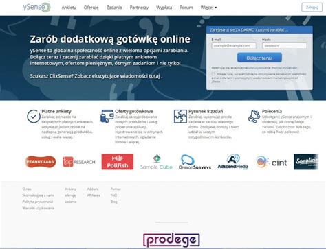Image resolution: width=326 pixels, height=249 pixels.
Task: Open the Pollfish partner logo
Action: [118, 162]
